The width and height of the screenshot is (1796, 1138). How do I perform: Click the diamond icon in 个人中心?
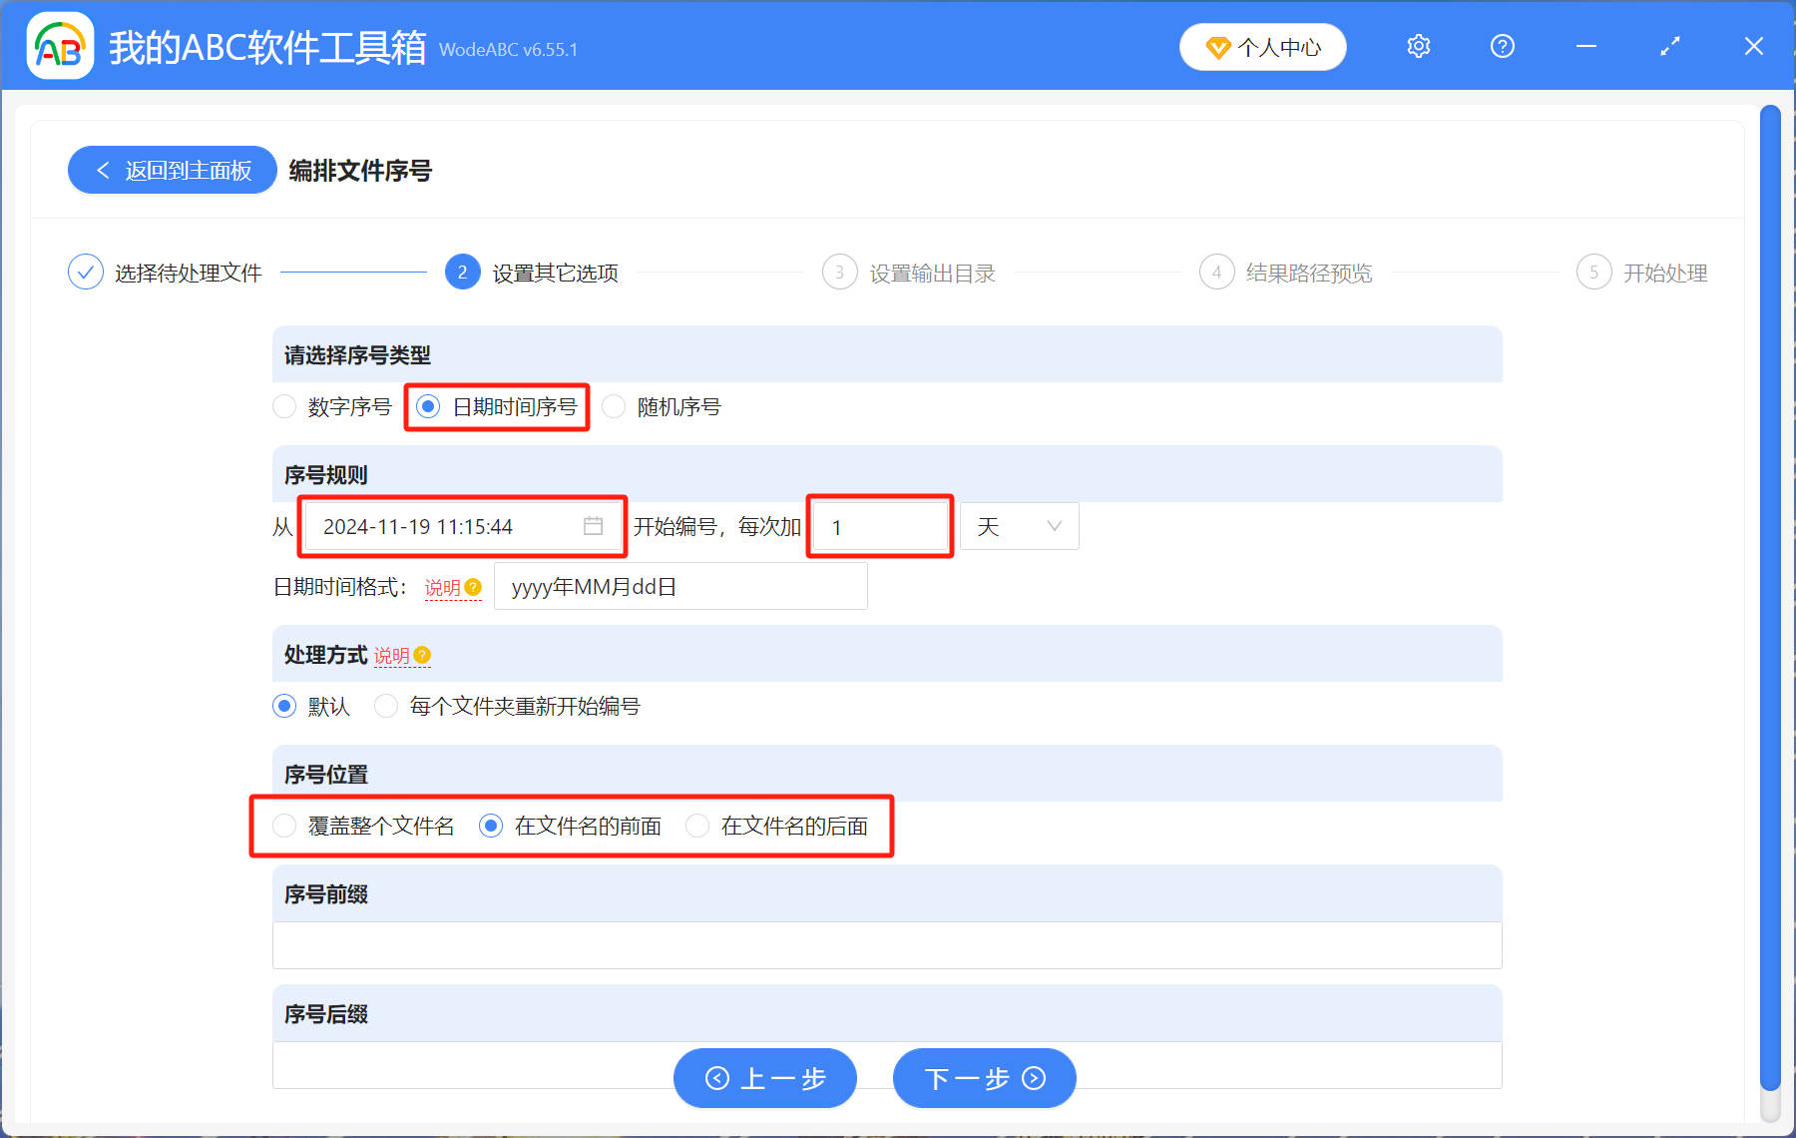click(x=1217, y=48)
